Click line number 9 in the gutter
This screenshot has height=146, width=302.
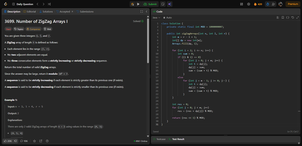[x=157, y=50]
